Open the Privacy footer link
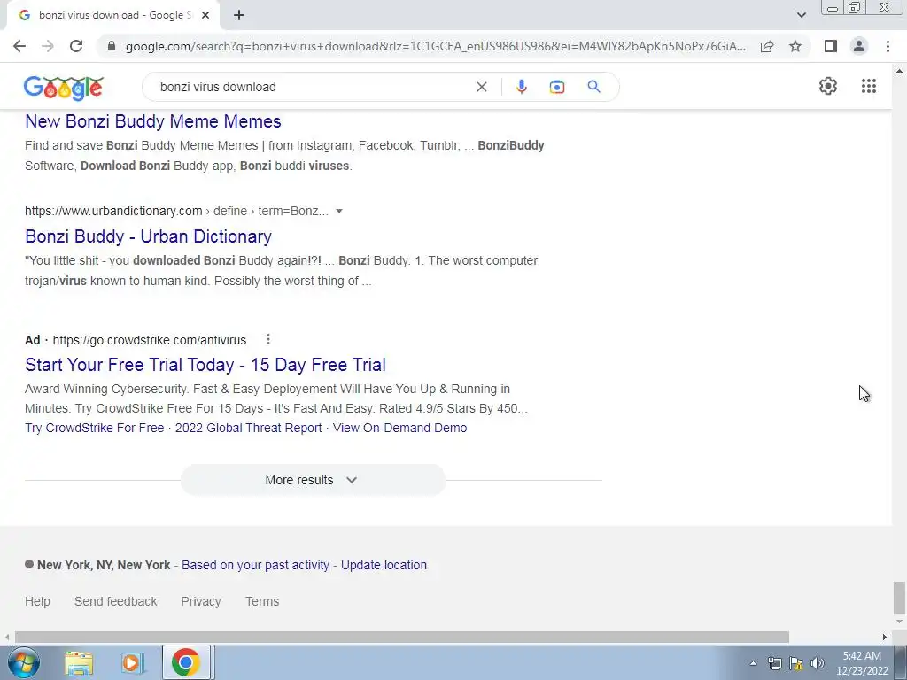Image resolution: width=907 pixels, height=680 pixels. (201, 601)
